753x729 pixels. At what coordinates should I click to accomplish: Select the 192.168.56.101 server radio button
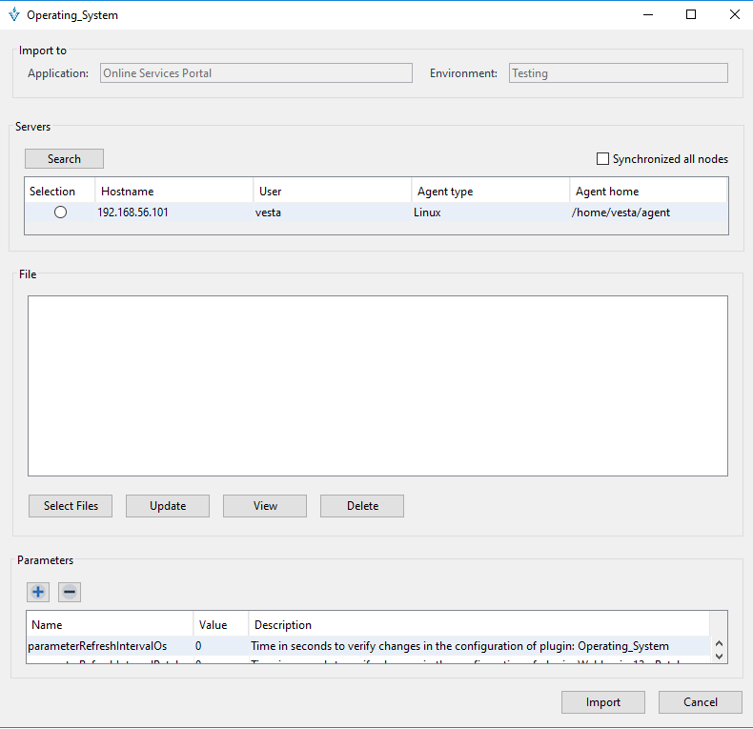61,213
